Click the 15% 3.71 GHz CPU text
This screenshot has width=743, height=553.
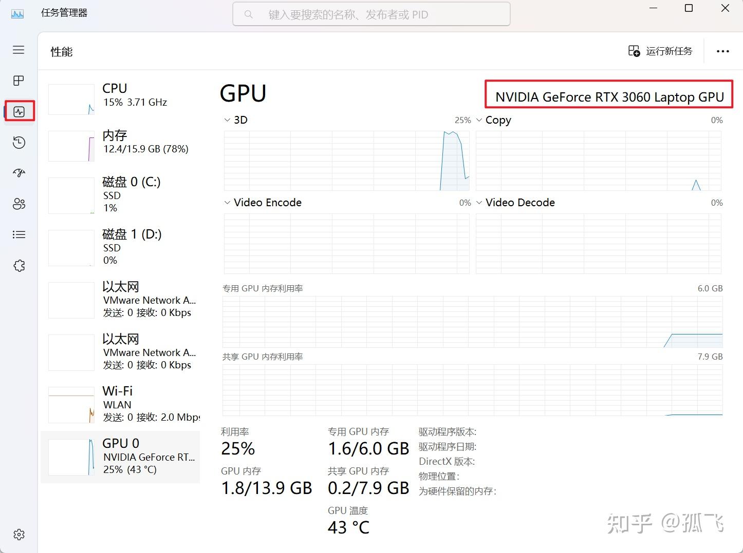[x=135, y=102]
